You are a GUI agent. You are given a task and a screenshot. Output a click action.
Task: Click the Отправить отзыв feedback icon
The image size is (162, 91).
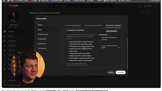coord(5,85)
